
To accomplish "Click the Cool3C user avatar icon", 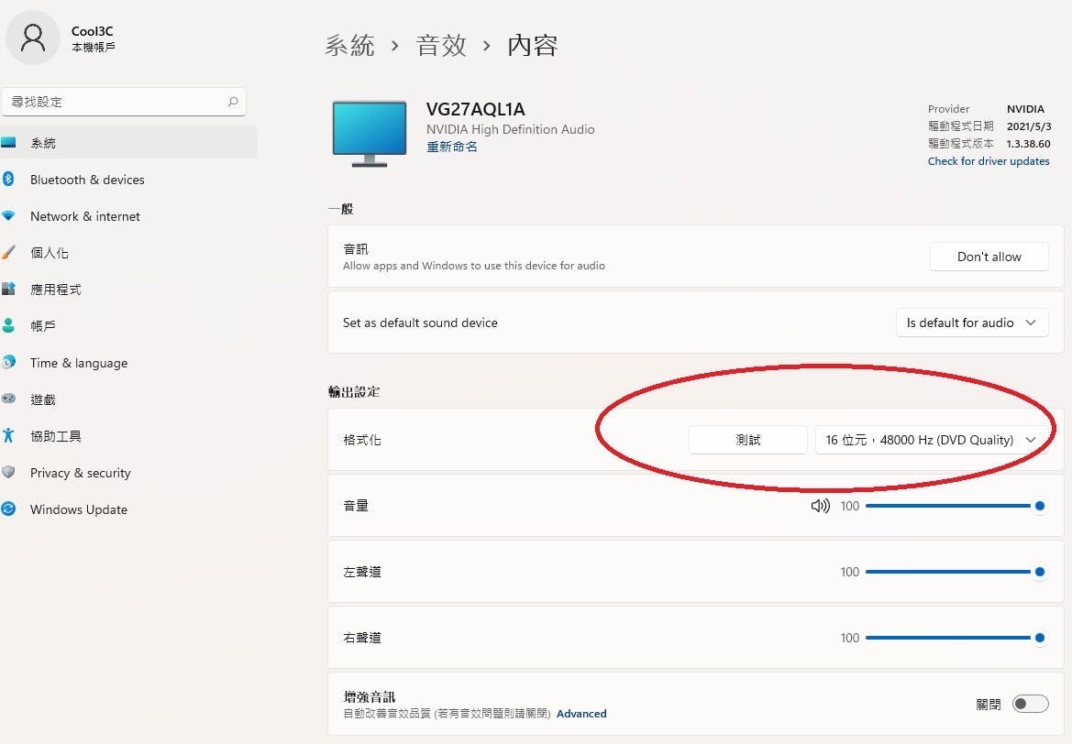I will point(32,38).
